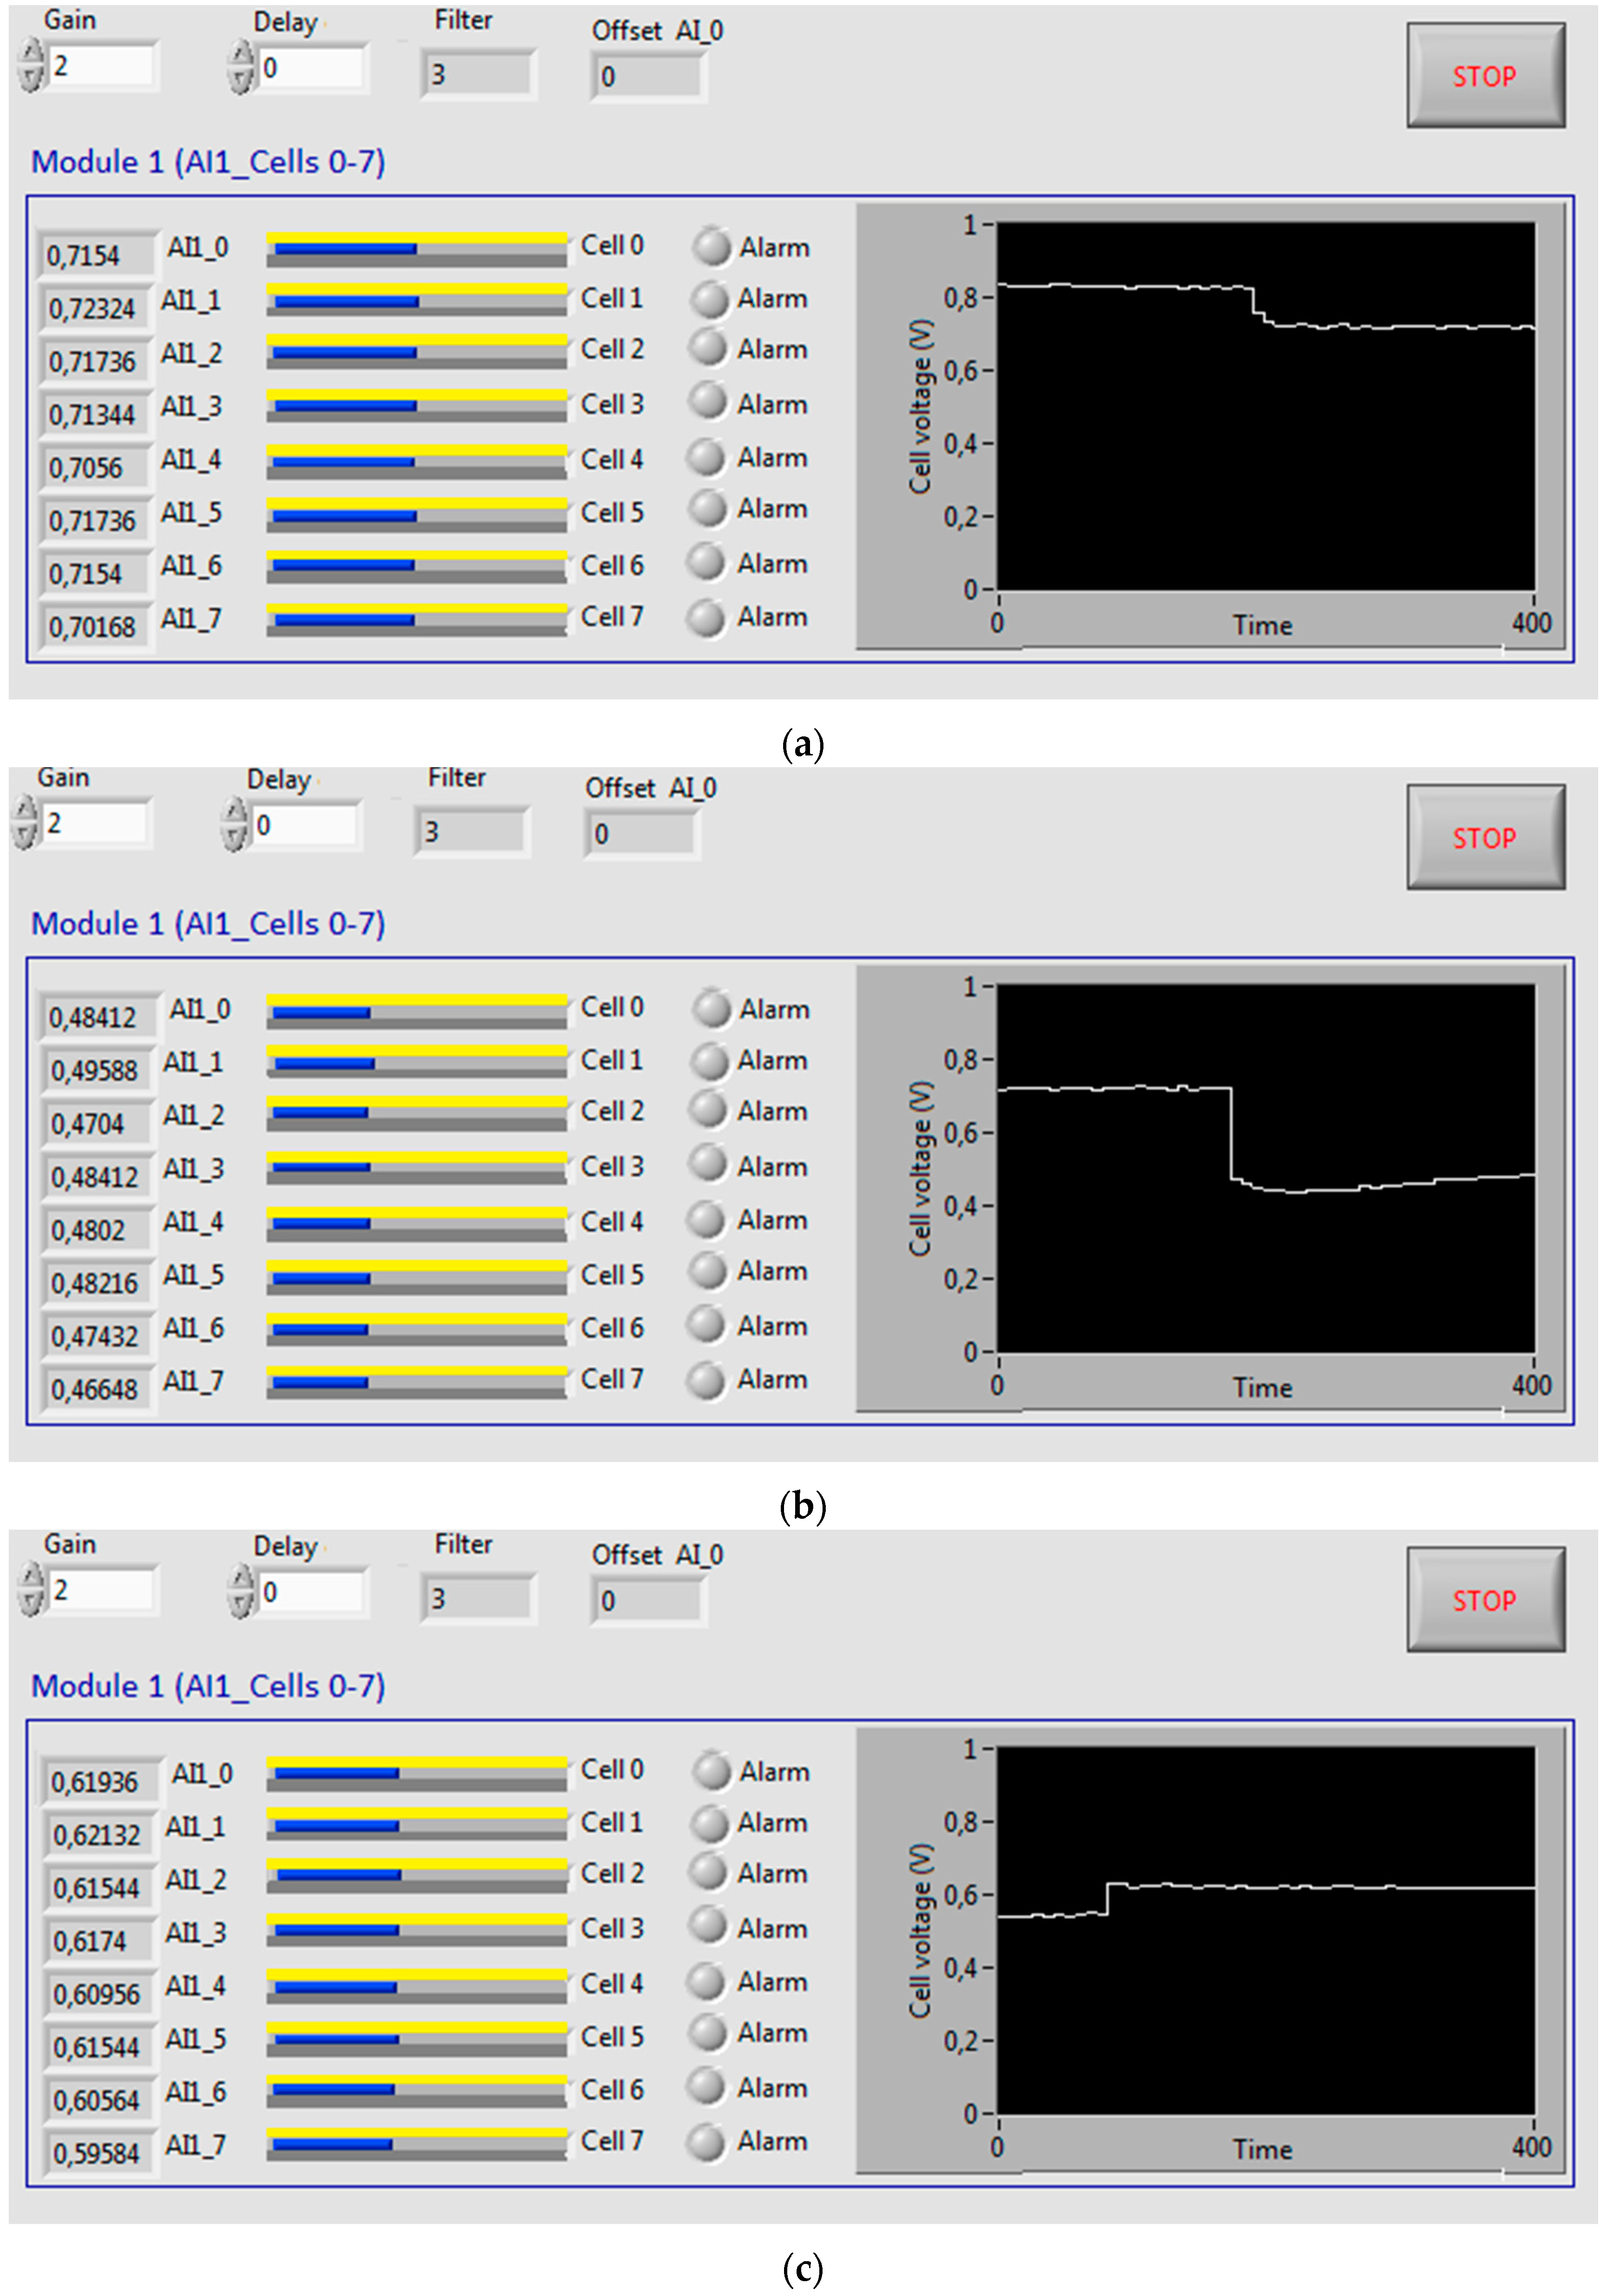The height and width of the screenshot is (2296, 1601).
Task: Click Cell 0 Alarm LED in panel (a)
Action: 711,246
